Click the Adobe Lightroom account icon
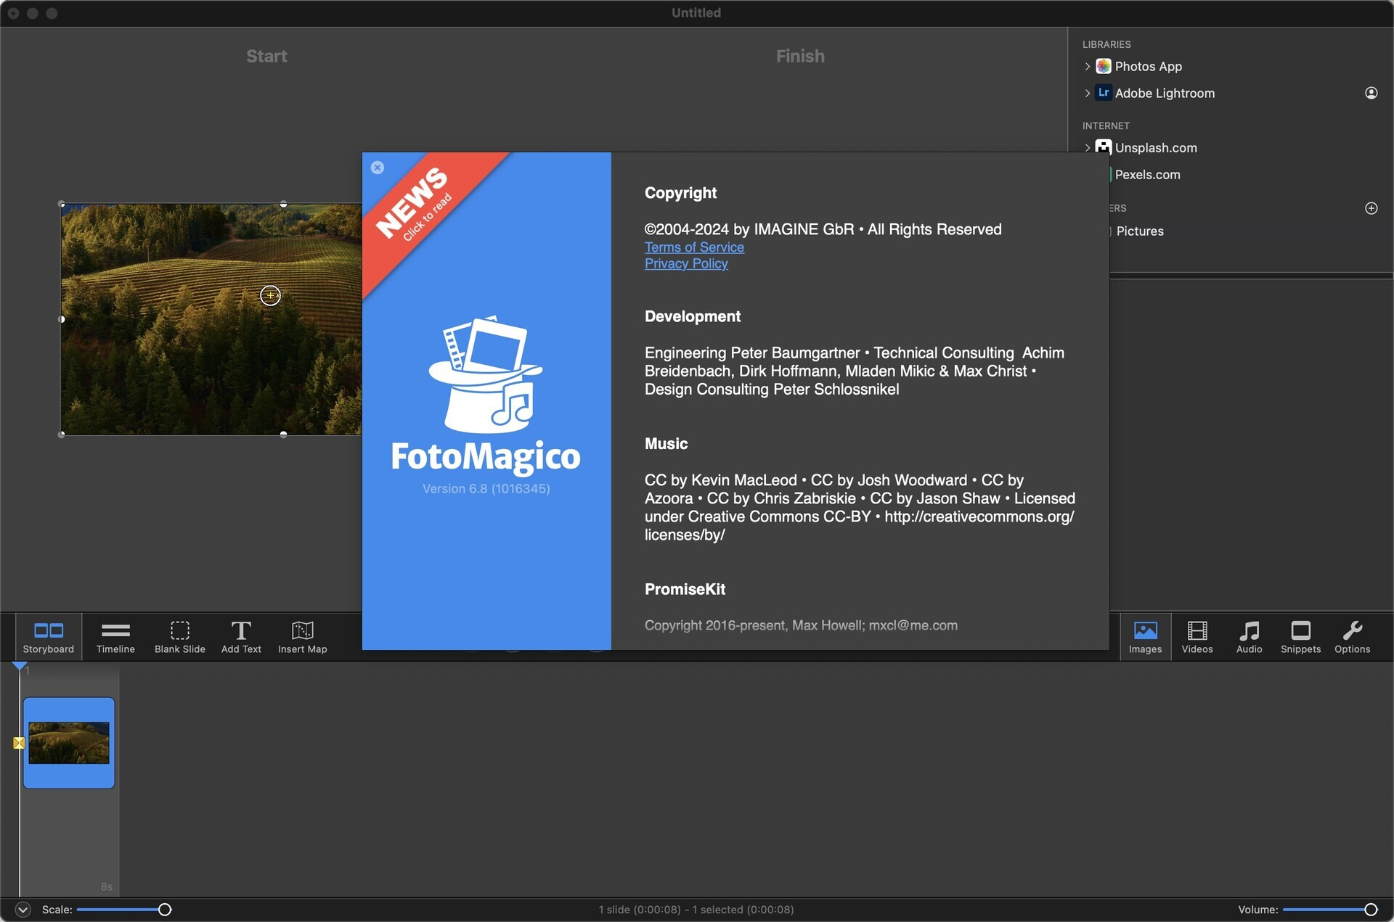This screenshot has width=1394, height=922. coord(1371,93)
